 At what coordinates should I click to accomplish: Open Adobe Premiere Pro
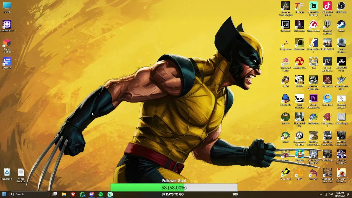tap(313, 101)
